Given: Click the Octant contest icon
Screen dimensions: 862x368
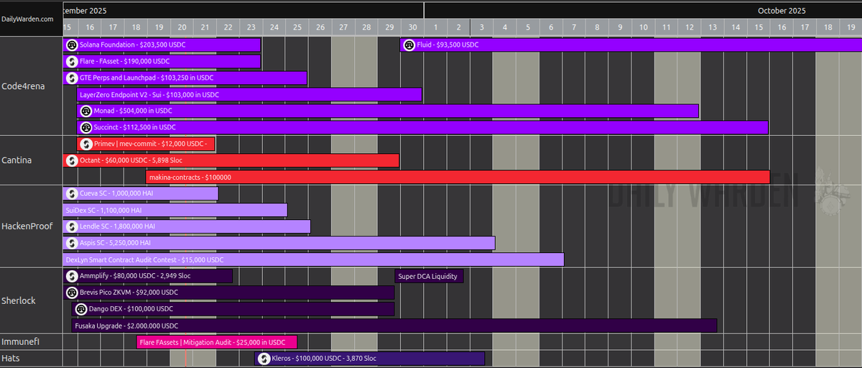Looking at the screenshot, I should click(72, 160).
